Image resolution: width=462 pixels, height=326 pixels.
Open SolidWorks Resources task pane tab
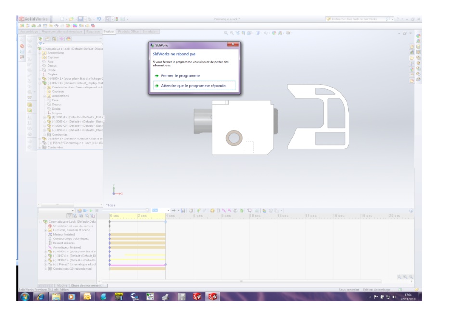(411, 47)
